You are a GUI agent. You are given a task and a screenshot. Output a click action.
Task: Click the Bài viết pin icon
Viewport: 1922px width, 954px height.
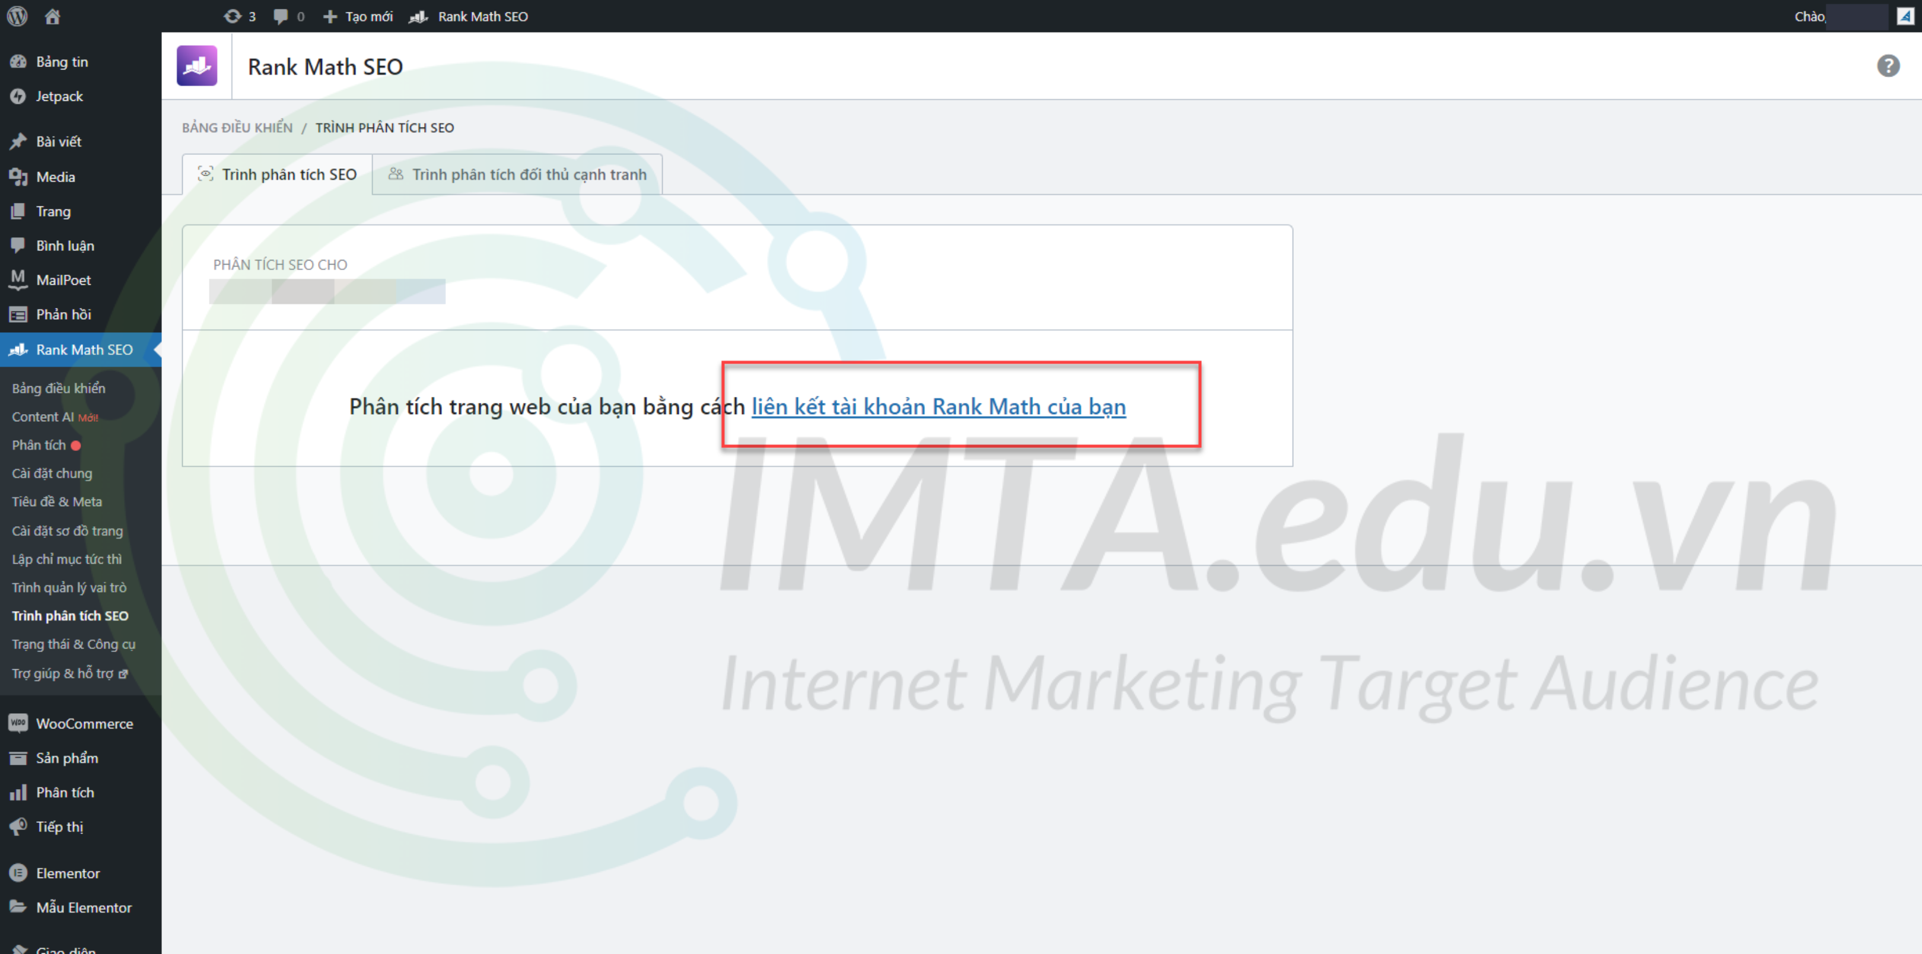[x=18, y=141]
